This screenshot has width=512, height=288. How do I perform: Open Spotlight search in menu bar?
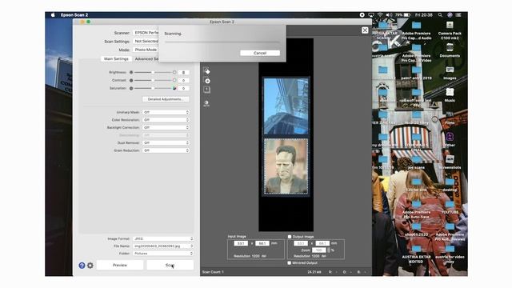pyautogui.click(x=440, y=15)
